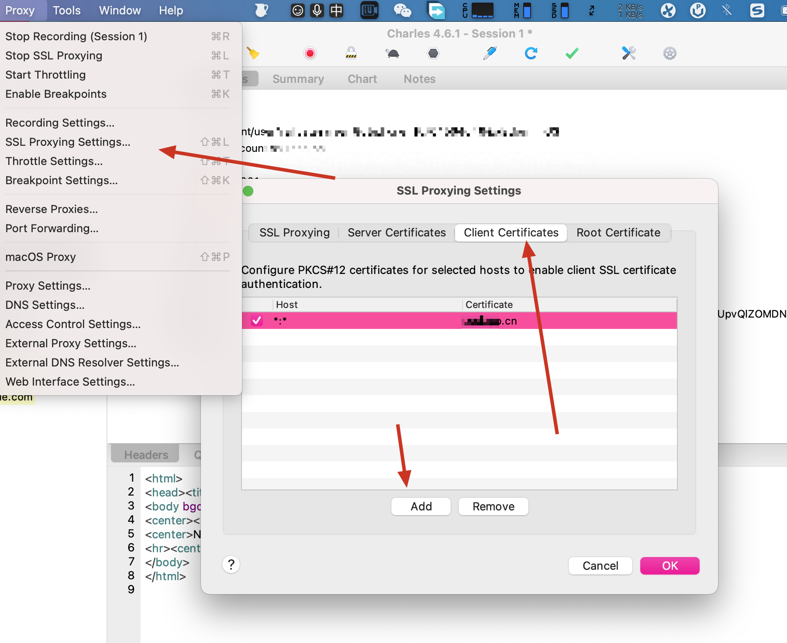The image size is (787, 643).
Task: Toggle macOS Proxy menu item
Action: 41,257
